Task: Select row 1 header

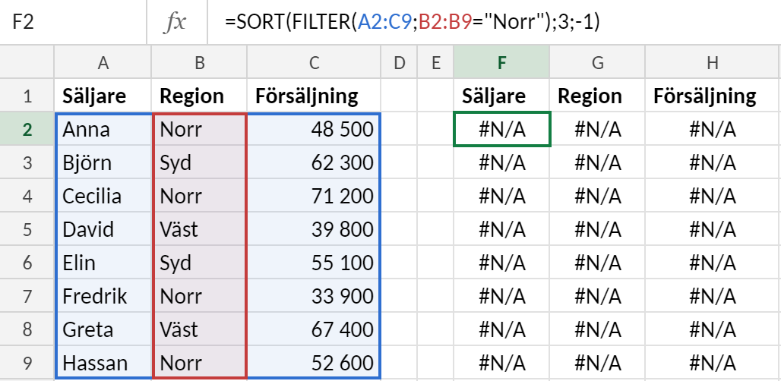Action: pyautogui.click(x=27, y=96)
